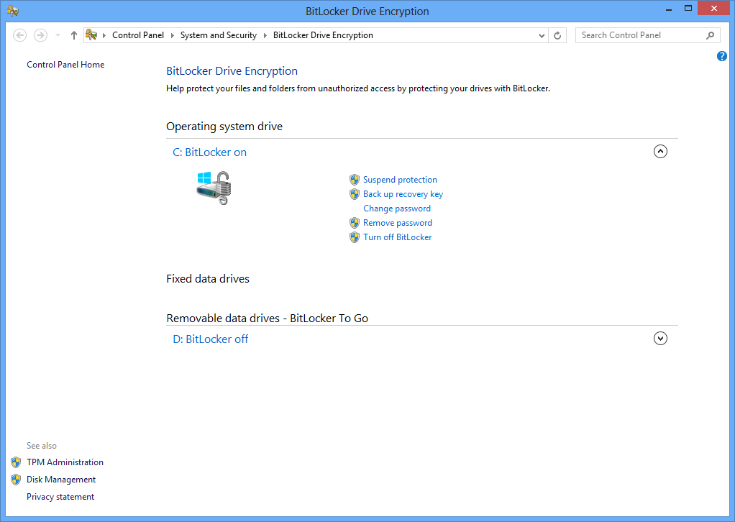
Task: Click the Forward navigation arrow
Action: coord(41,35)
